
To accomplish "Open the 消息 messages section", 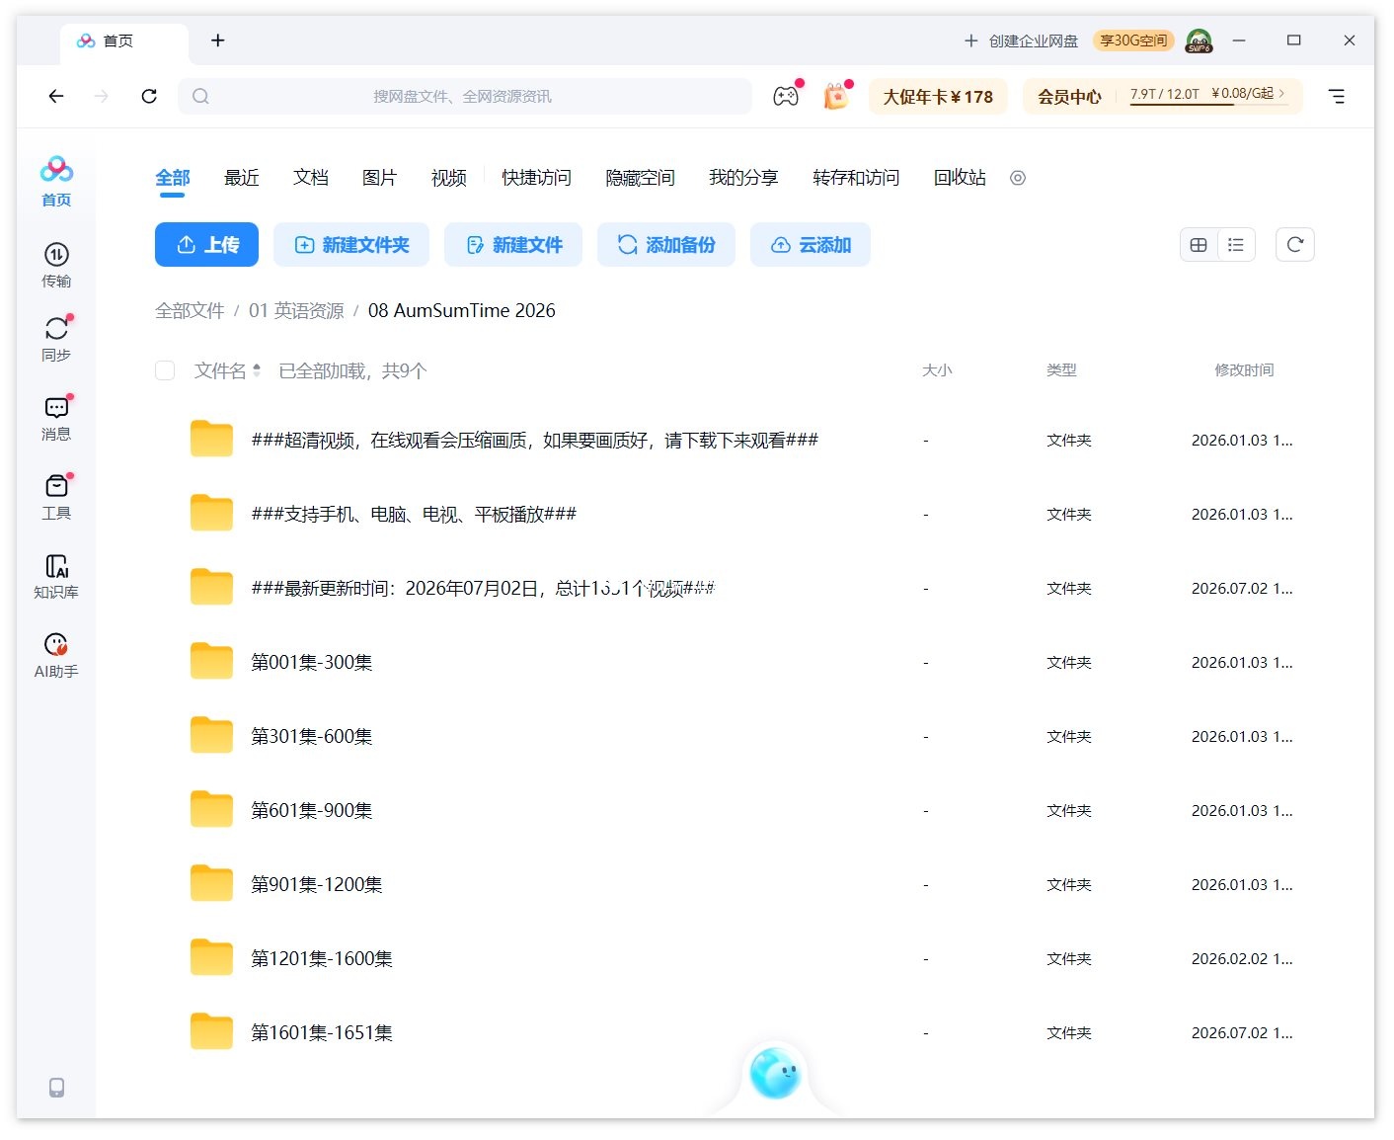I will tap(56, 418).
